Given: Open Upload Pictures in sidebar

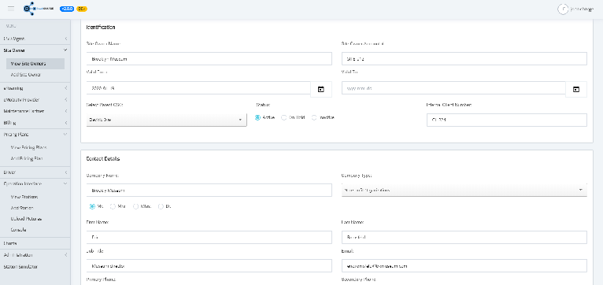Looking at the screenshot, I should tap(26, 218).
